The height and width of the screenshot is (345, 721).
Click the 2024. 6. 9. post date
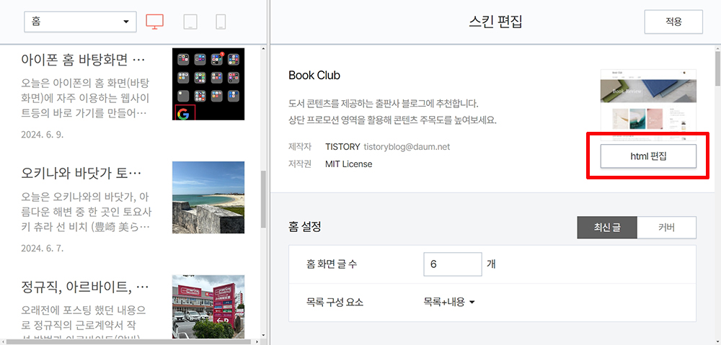pyautogui.click(x=43, y=135)
